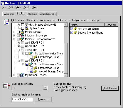Open the Job menu
This screenshot has height=108, width=123.
(4, 7)
